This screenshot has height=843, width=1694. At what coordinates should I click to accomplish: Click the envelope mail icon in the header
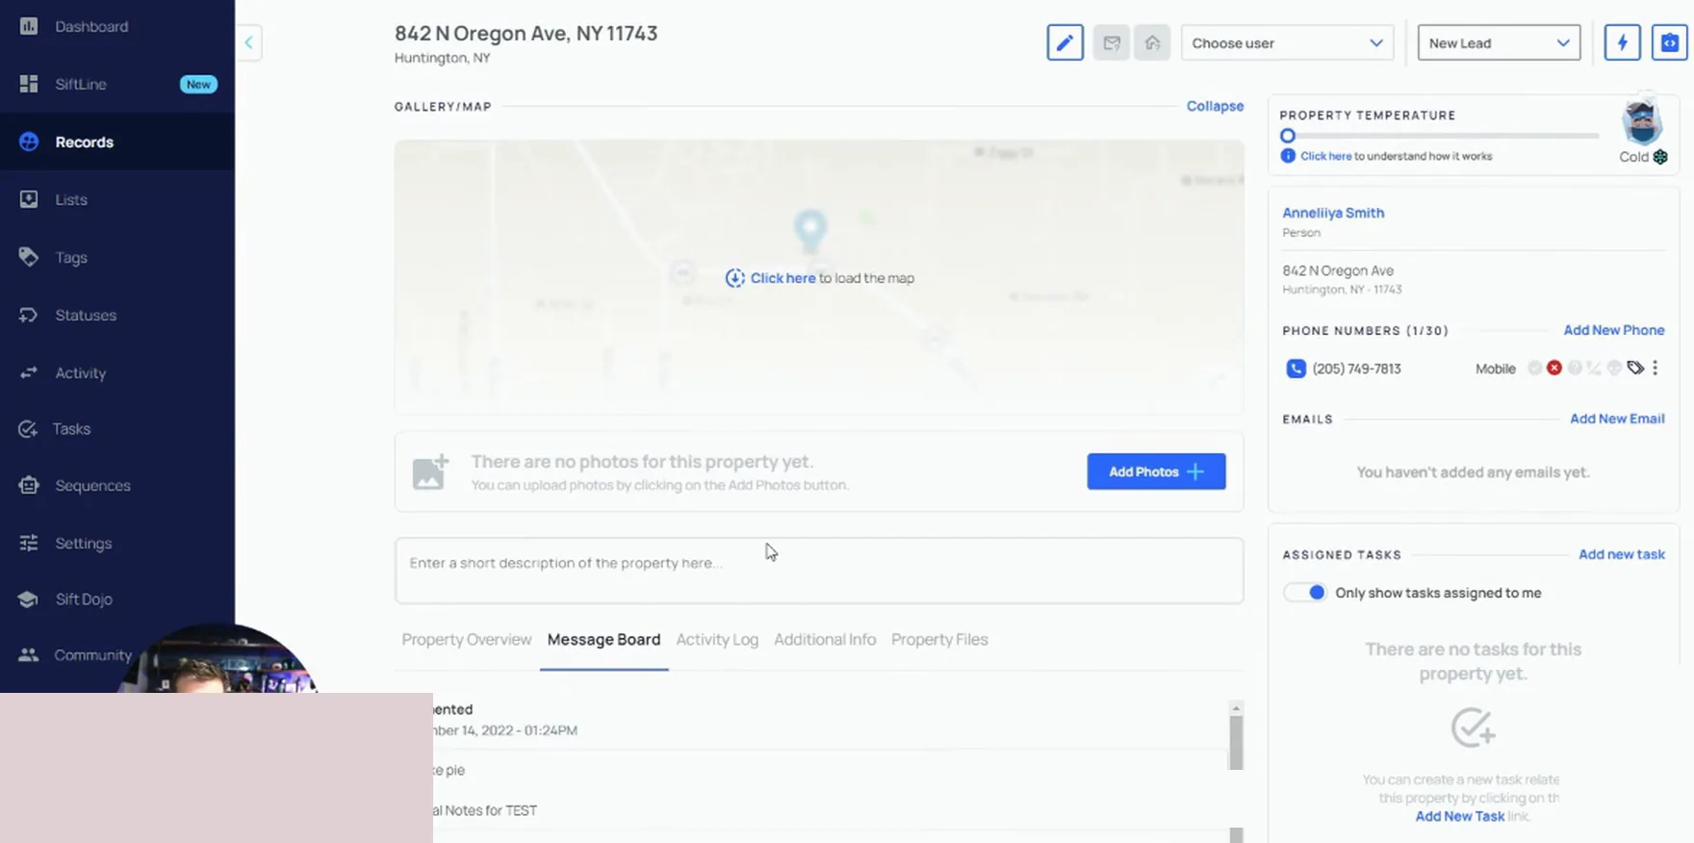(1112, 42)
